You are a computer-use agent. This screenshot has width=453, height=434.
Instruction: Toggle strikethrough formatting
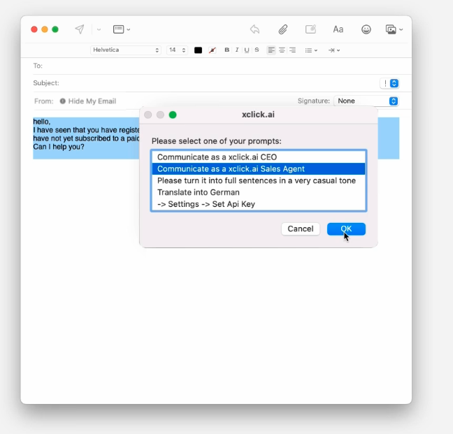tap(257, 50)
